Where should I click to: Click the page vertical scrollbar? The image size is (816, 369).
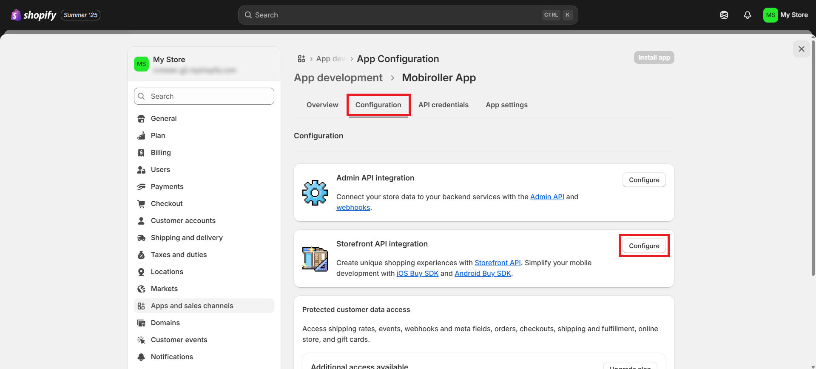(813, 157)
